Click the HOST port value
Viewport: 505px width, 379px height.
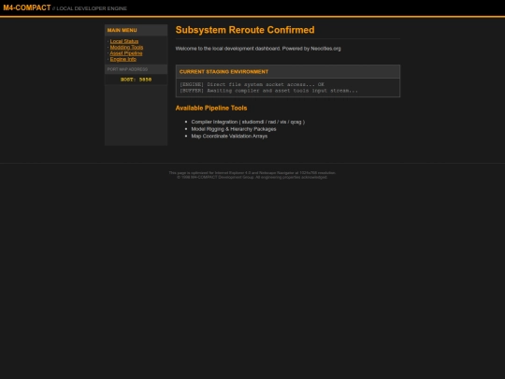pyautogui.click(x=136, y=80)
